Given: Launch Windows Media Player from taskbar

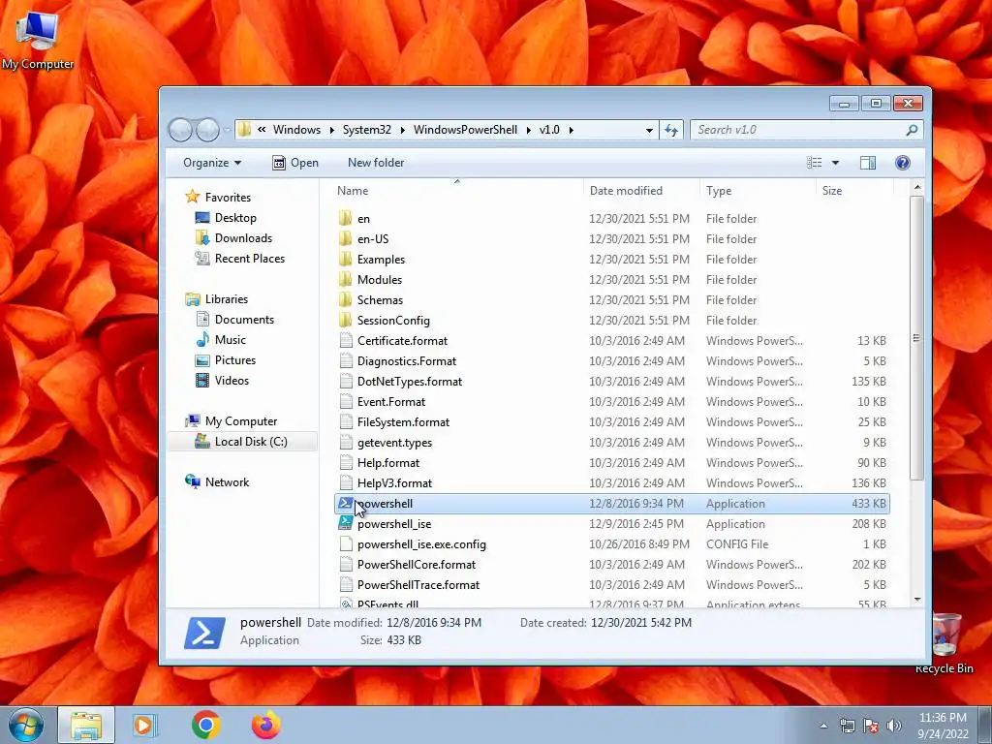Looking at the screenshot, I should click(x=144, y=725).
